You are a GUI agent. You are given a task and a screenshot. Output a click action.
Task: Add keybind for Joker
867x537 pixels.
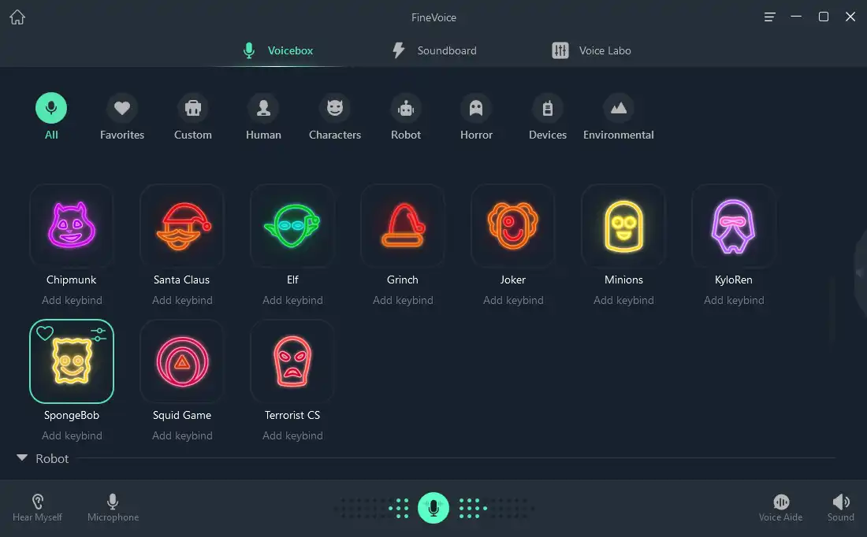[513, 300]
